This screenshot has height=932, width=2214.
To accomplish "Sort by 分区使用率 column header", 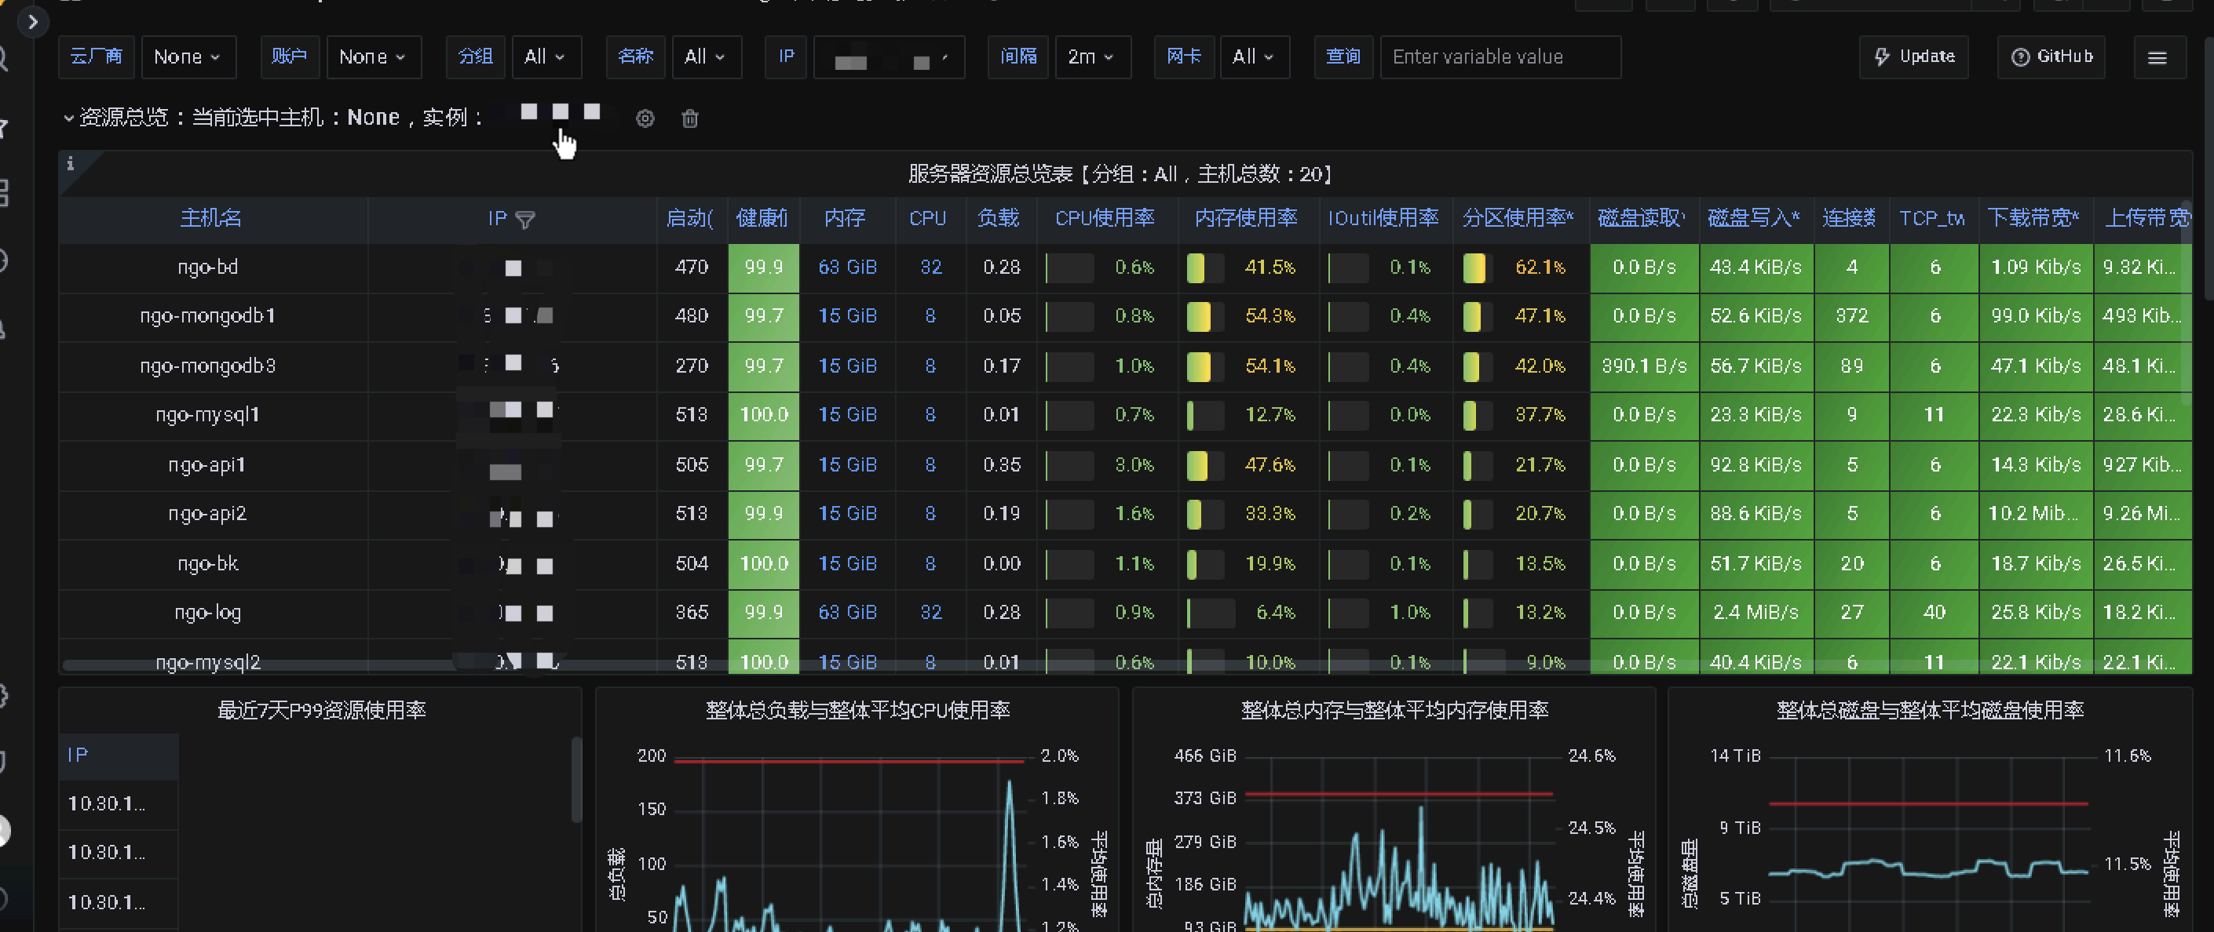I will point(1518,219).
